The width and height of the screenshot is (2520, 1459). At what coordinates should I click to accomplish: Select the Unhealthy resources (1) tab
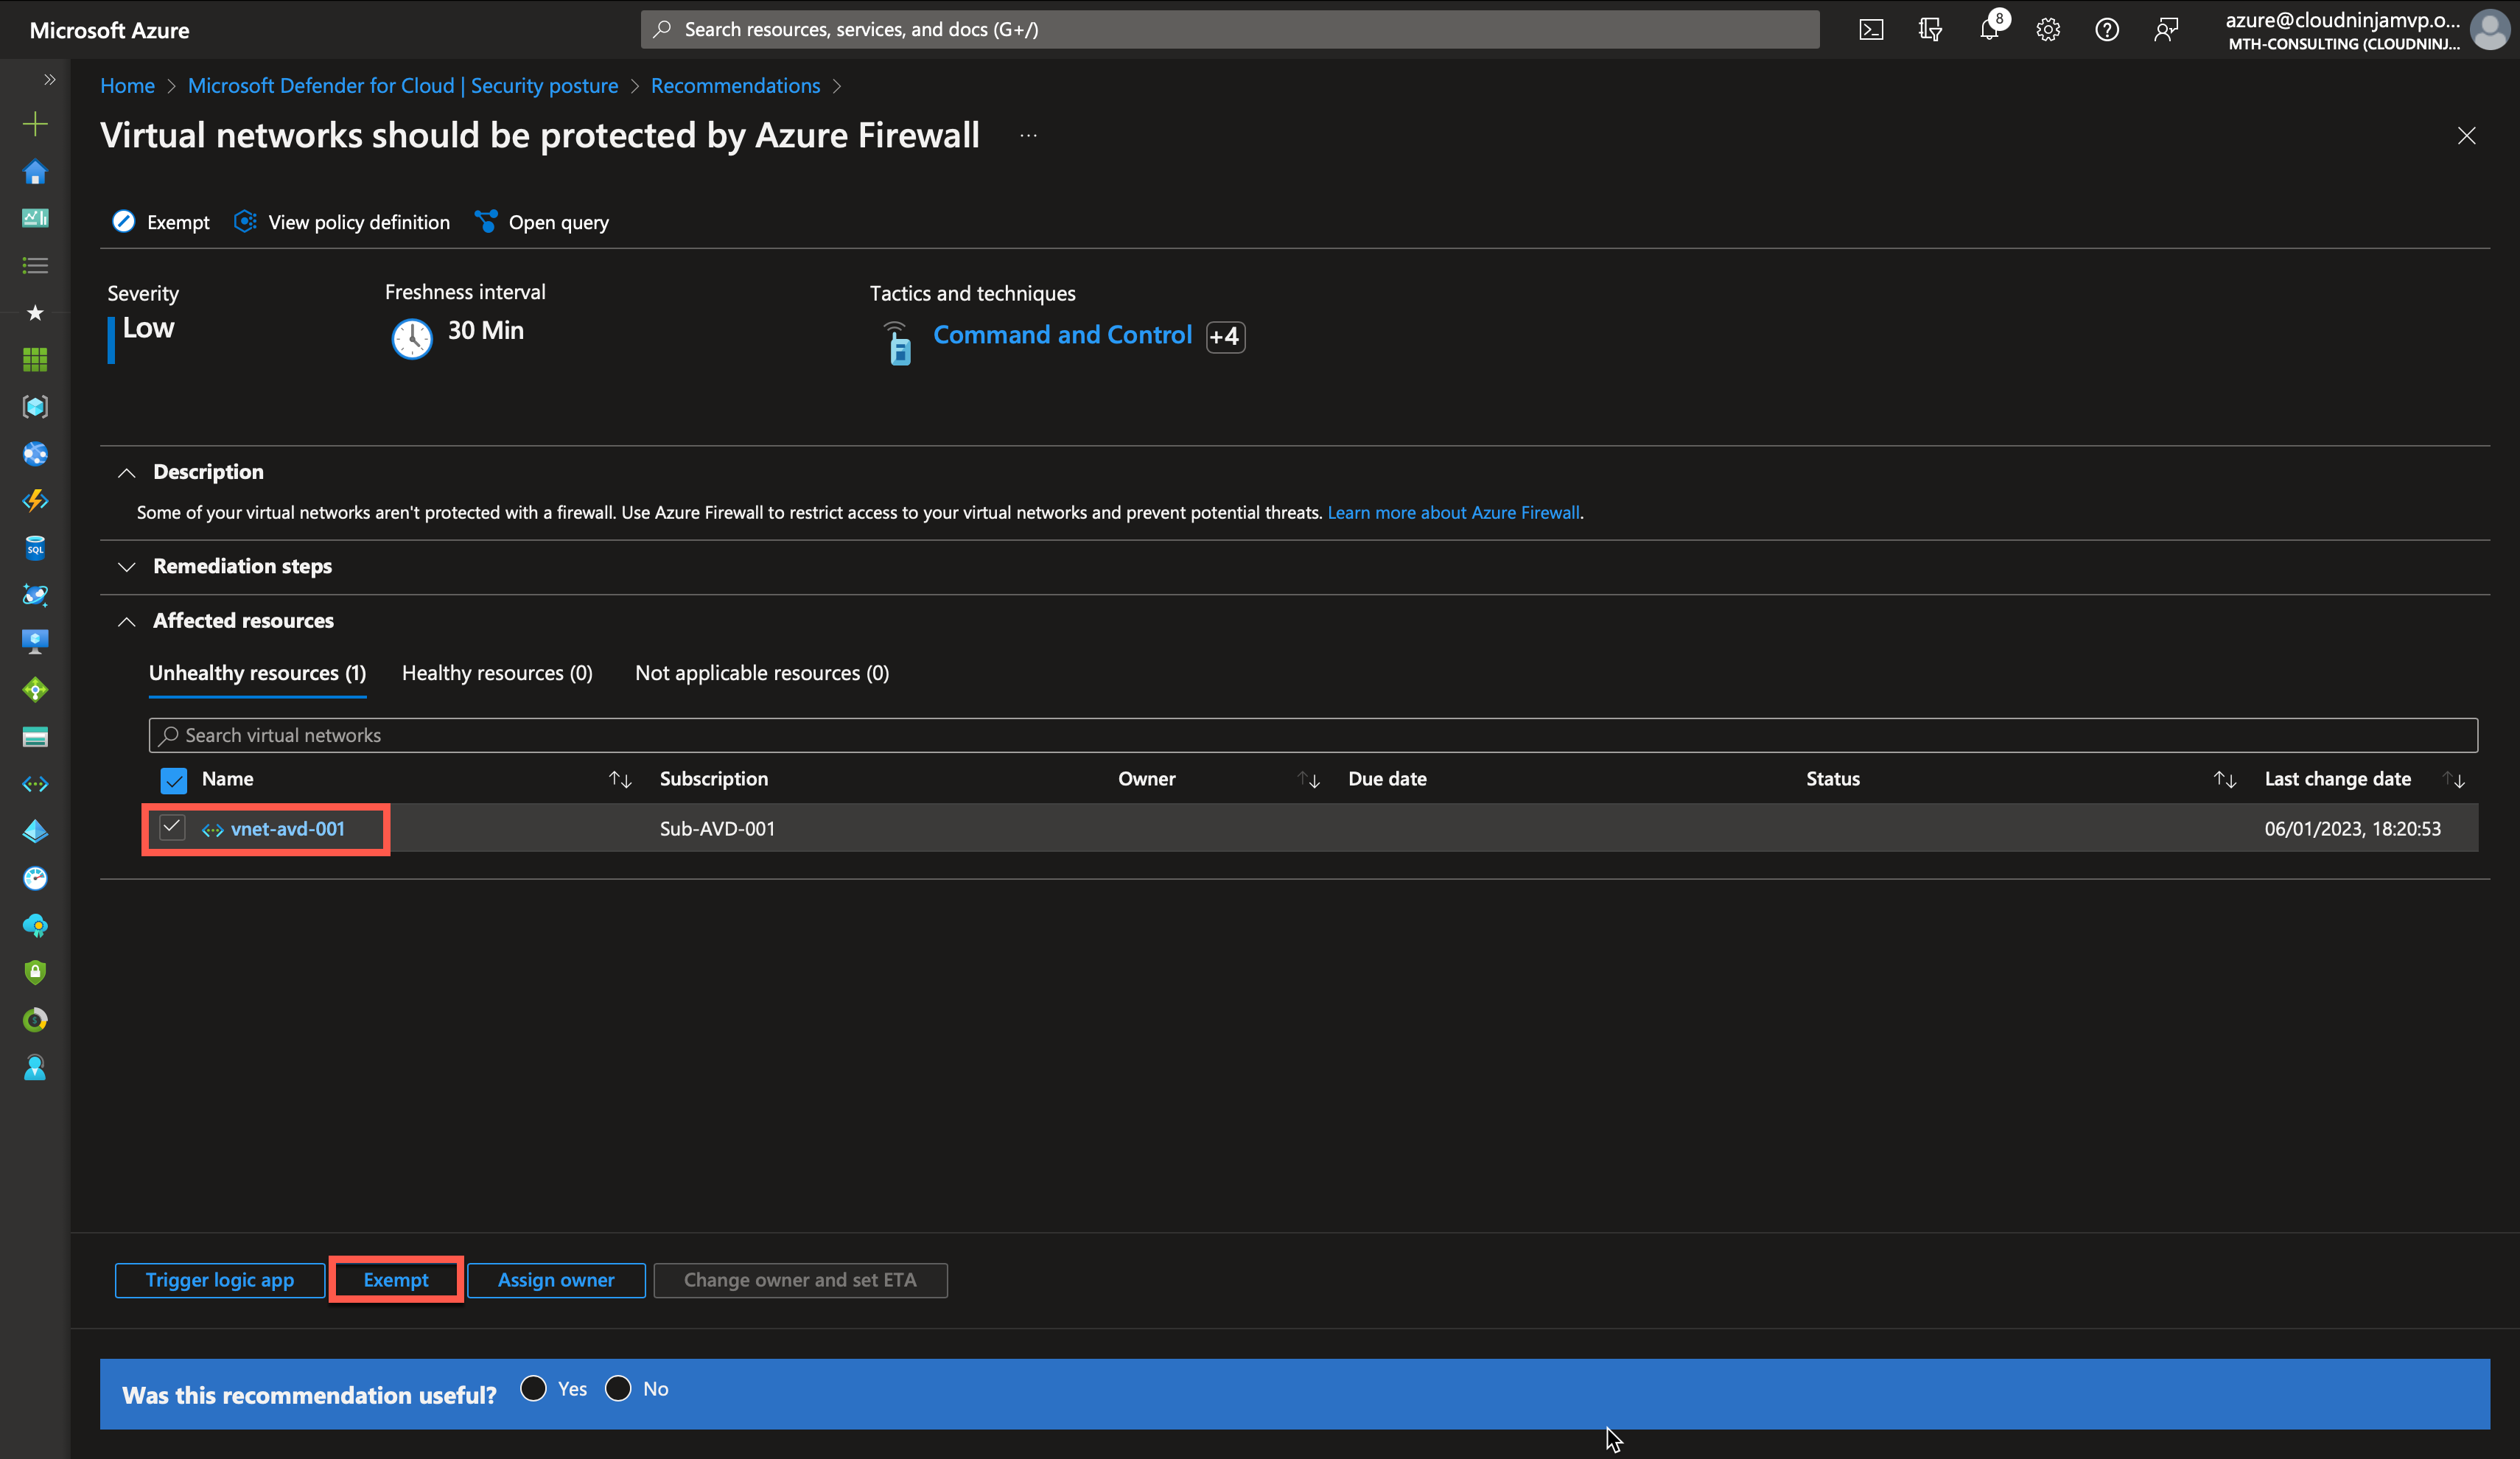coord(257,673)
